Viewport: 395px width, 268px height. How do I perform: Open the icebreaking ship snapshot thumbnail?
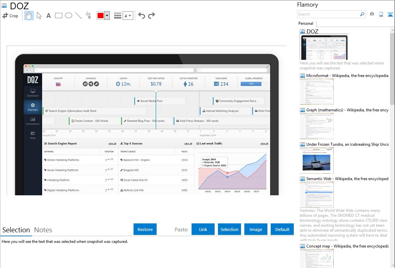point(317,160)
